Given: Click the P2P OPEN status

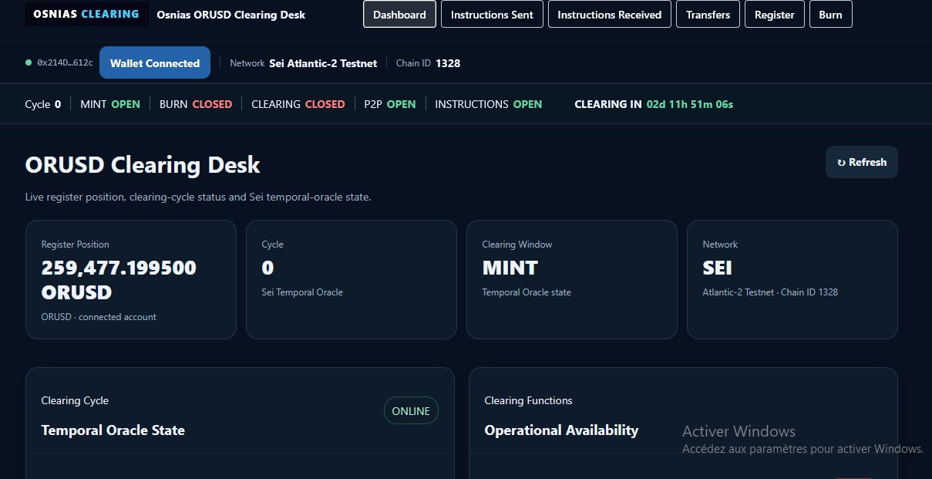Looking at the screenshot, I should (390, 104).
